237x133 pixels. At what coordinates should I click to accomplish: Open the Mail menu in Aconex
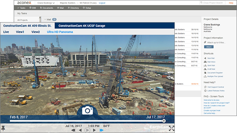click(x=60, y=8)
